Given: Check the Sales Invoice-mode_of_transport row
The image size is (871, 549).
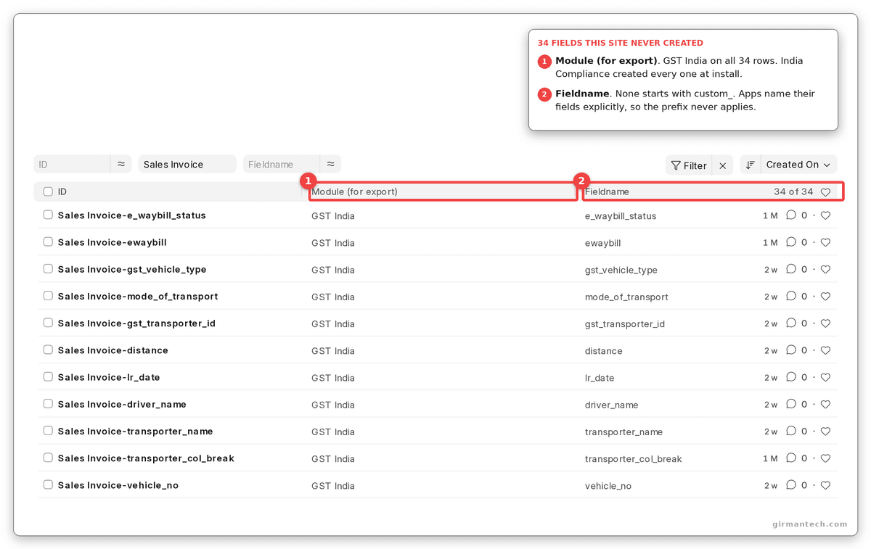Looking at the screenshot, I should coord(48,295).
